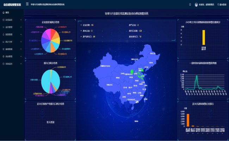This screenshot has height=141, width=229.
Task: Click the 报警管理 bell icon in sidebar
Action: pos(3,35)
